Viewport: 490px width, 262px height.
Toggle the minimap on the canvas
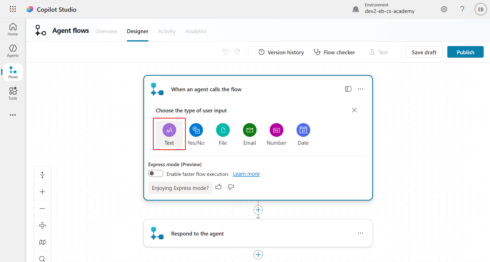tap(42, 242)
